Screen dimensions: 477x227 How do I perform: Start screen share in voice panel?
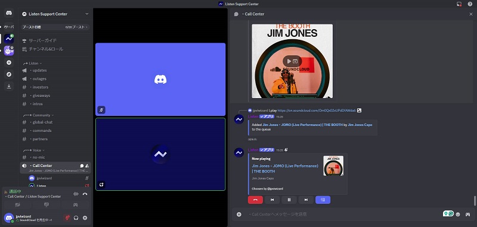pos(47,205)
